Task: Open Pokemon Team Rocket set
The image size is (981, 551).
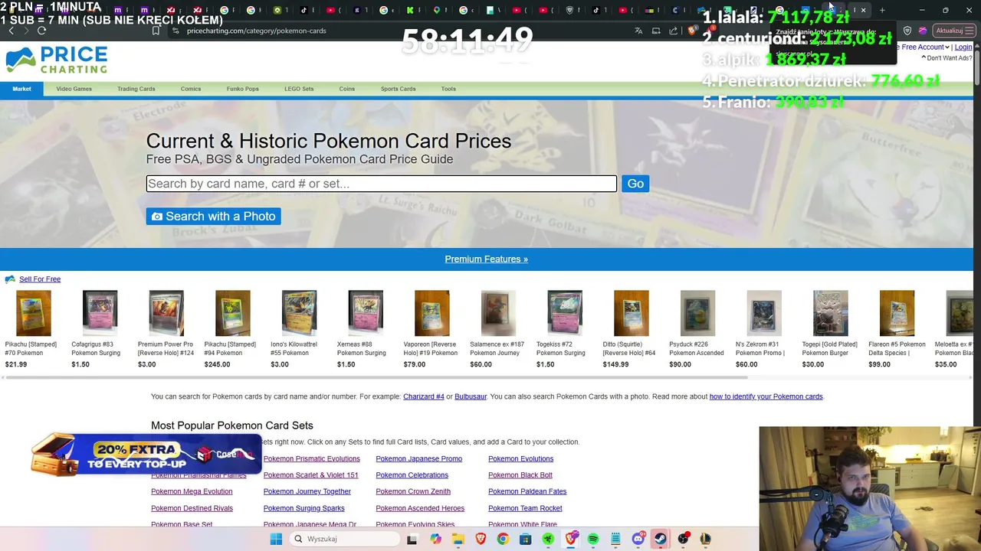Action: (x=525, y=508)
